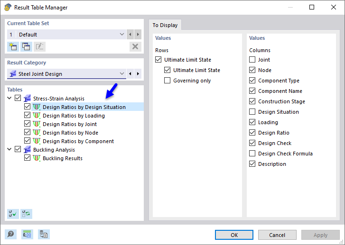Click the uncheck all tables icon
Screen dimensions: 345x245
click(26, 214)
